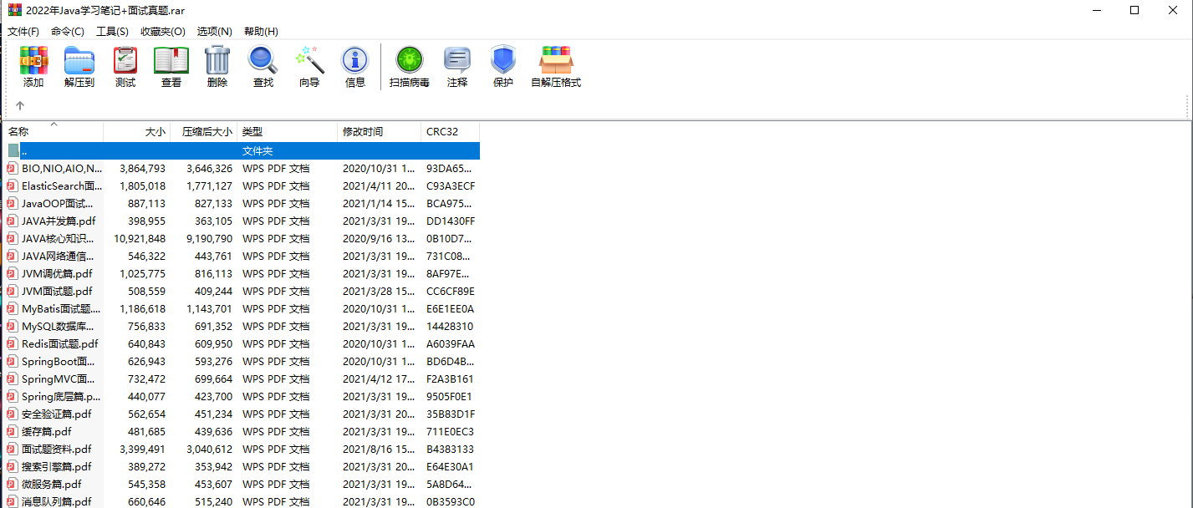Go up one level with arrow button

pos(20,106)
